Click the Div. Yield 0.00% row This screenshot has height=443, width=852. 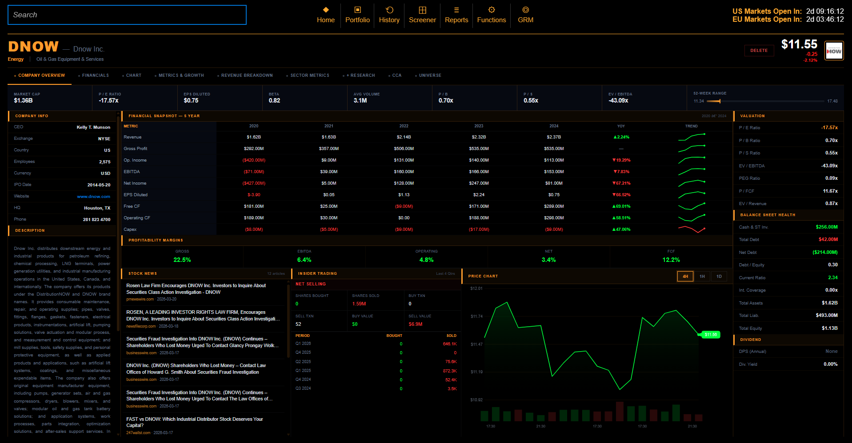point(788,364)
